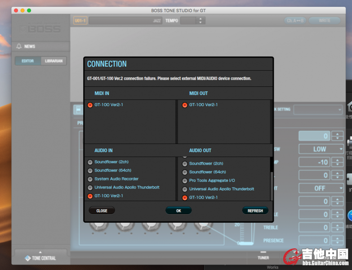Click the BOSS logo in sidebar
This screenshot has height=270, width=352.
coord(40,29)
